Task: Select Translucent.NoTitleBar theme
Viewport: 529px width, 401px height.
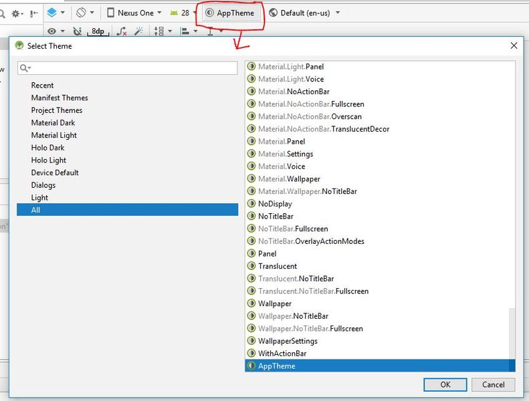Action: [296, 279]
